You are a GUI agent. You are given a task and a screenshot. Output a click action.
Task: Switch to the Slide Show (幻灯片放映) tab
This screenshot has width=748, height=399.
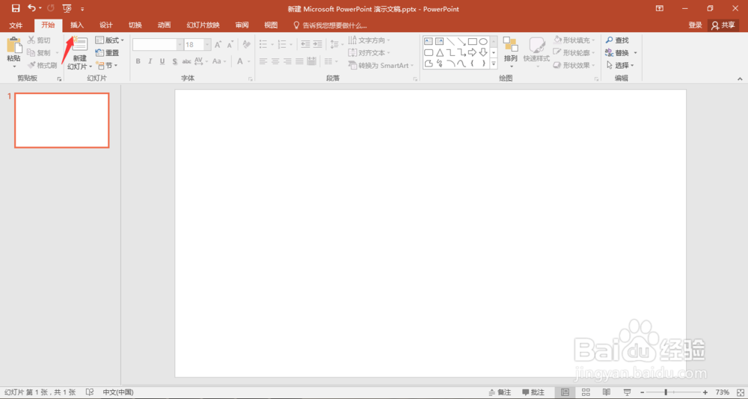pos(203,25)
